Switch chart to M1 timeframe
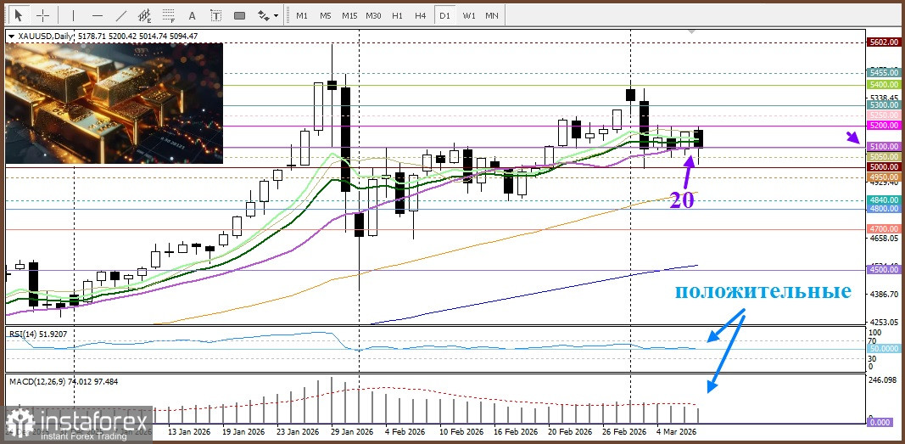 (x=302, y=15)
